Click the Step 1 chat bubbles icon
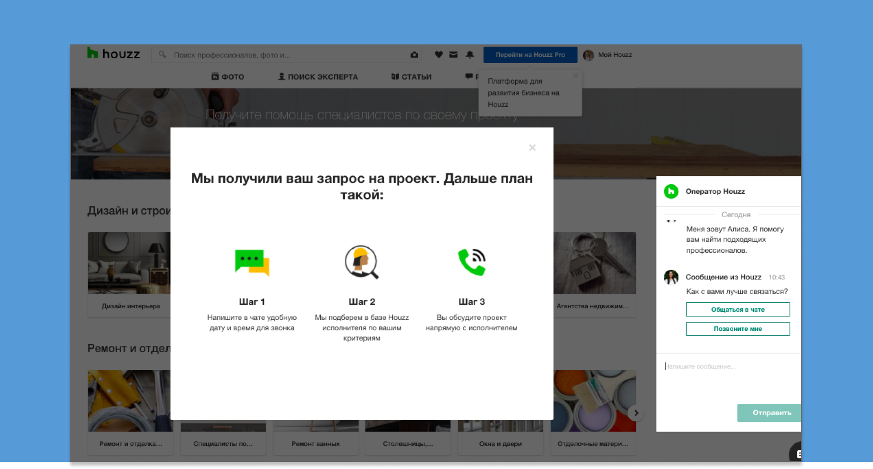This screenshot has height=469, width=873. tap(252, 262)
